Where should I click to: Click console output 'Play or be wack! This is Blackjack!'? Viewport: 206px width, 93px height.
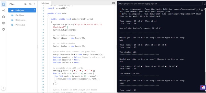(x=140, y=16)
